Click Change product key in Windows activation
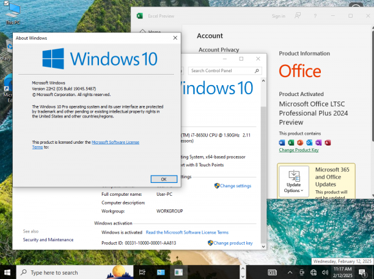Screen dimensions: 374x279 [x=233, y=243]
